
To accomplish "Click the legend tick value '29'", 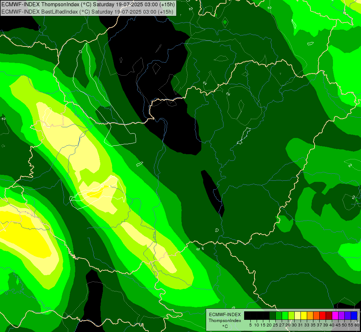I will pos(288,325).
